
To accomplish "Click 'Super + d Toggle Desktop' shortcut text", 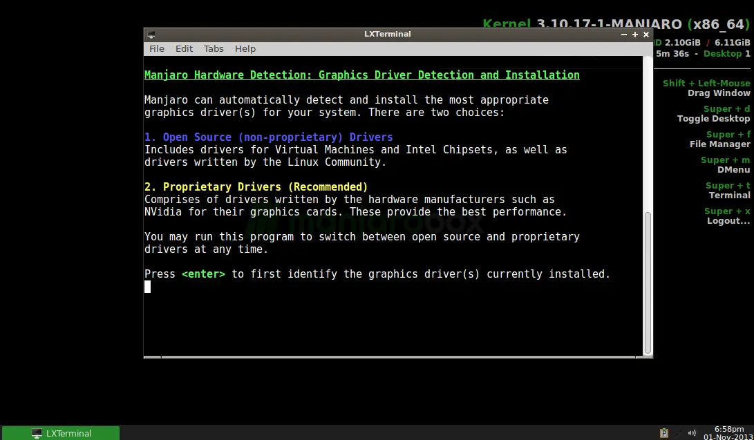I will click(x=714, y=114).
